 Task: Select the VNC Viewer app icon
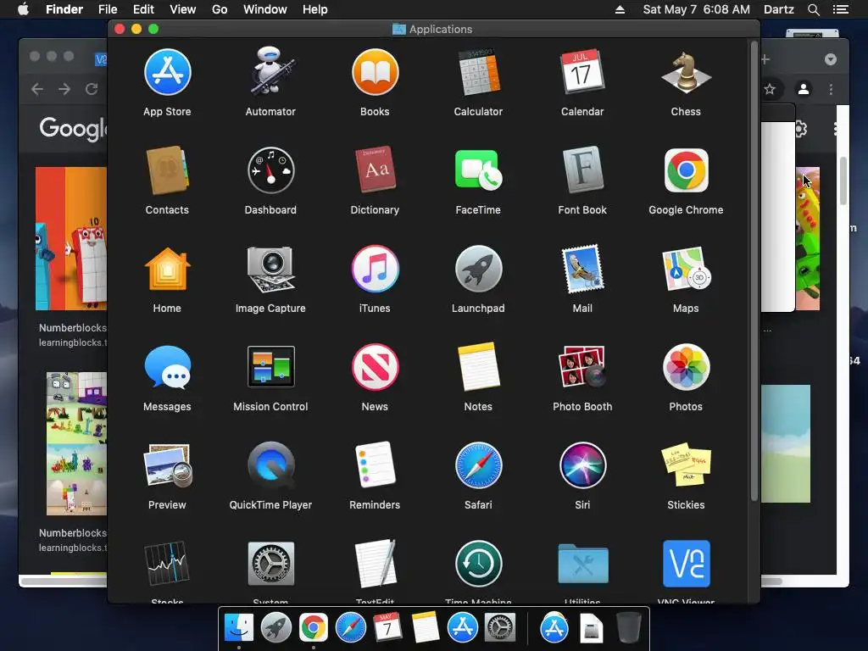pos(686,564)
